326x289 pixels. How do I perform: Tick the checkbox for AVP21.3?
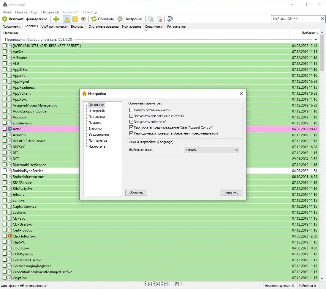(x=4, y=129)
